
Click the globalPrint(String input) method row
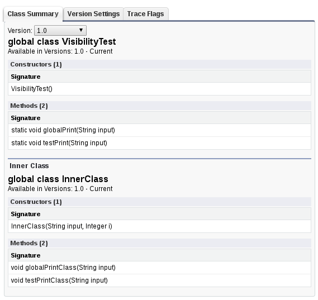(159, 130)
